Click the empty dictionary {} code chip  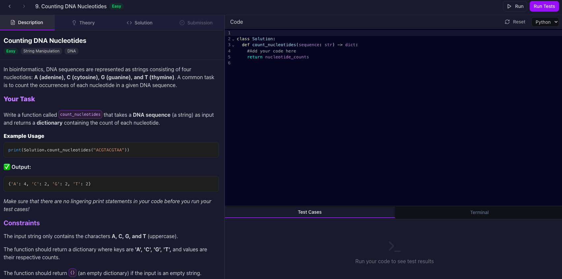pos(73,273)
